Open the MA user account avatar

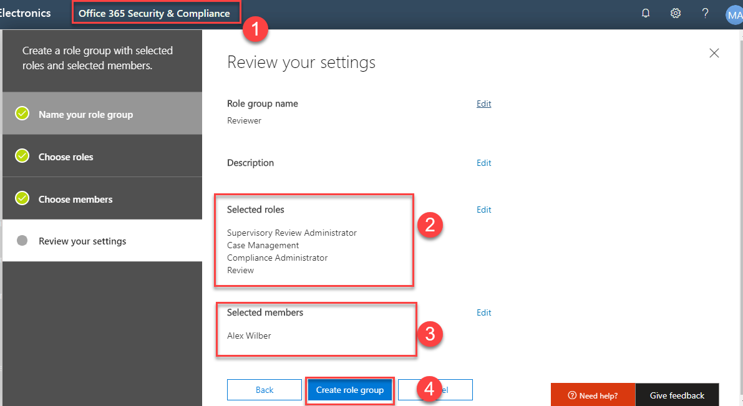(734, 14)
